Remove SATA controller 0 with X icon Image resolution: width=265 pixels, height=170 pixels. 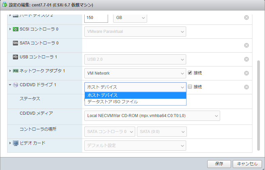coord(246,45)
